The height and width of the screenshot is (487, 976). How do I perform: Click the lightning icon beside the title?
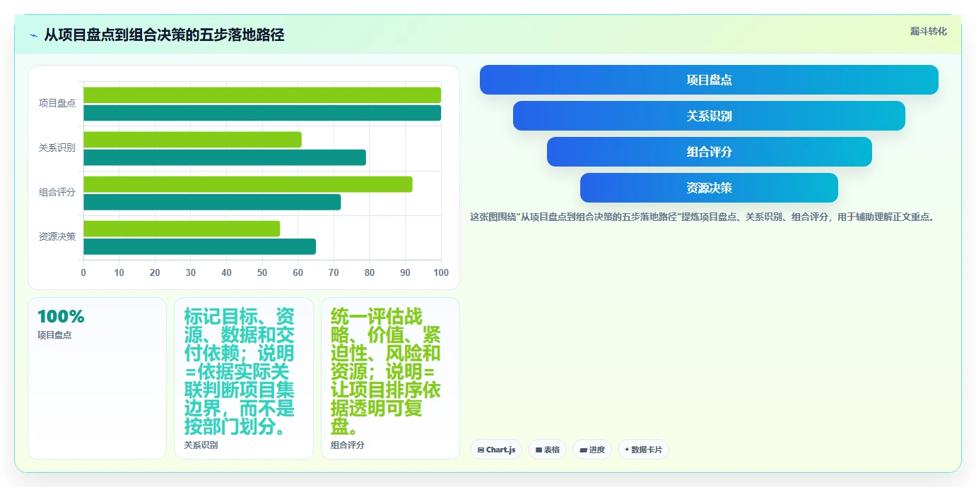[x=33, y=35]
